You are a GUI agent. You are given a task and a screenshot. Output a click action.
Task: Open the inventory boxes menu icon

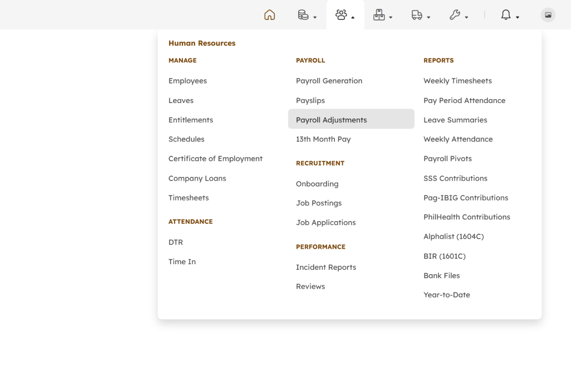point(379,15)
